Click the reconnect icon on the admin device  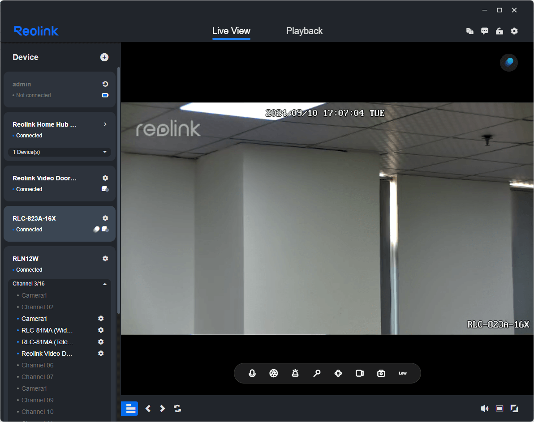click(105, 84)
